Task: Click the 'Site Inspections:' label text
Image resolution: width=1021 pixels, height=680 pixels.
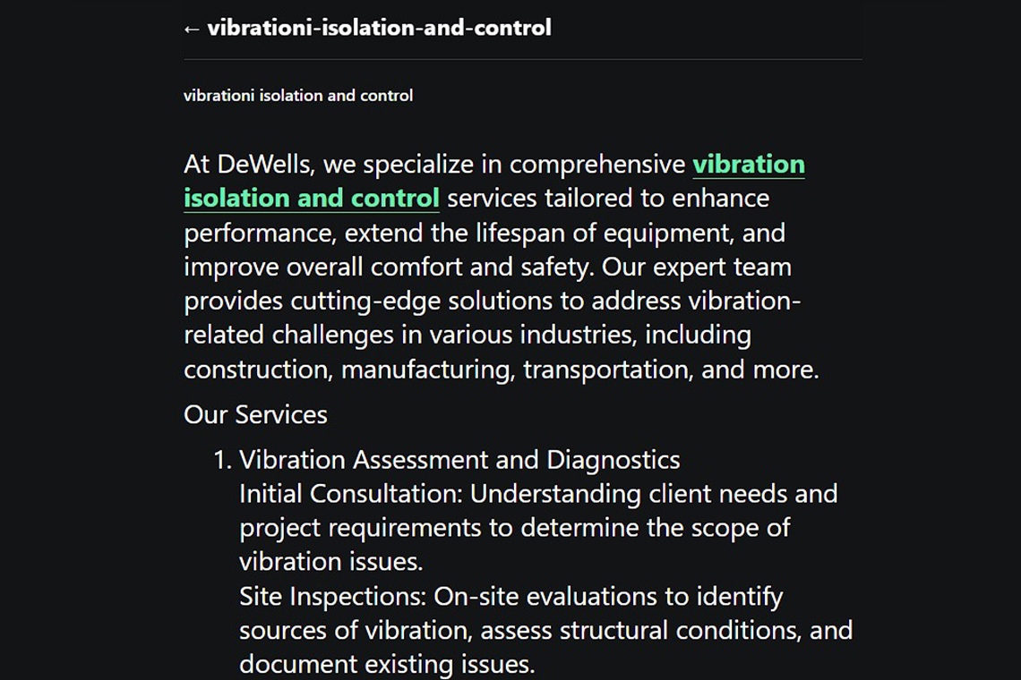Action: tap(333, 596)
